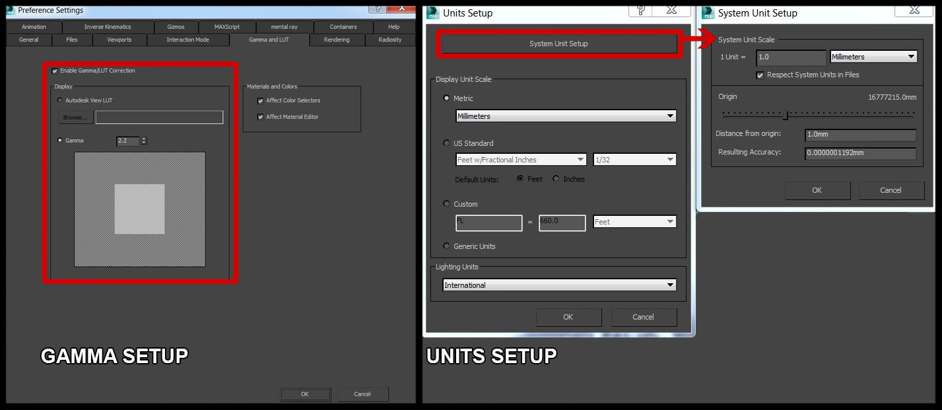Click OK in System Unit Setup dialog
The width and height of the screenshot is (942, 410).
[817, 190]
